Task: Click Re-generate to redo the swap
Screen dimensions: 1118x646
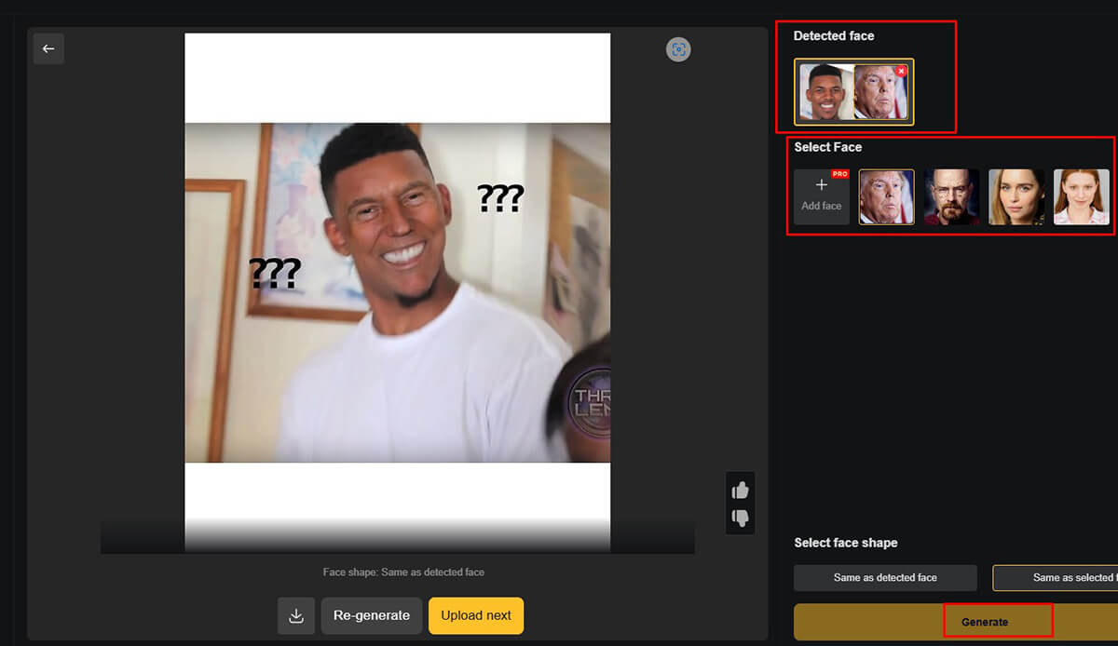Action: (371, 615)
